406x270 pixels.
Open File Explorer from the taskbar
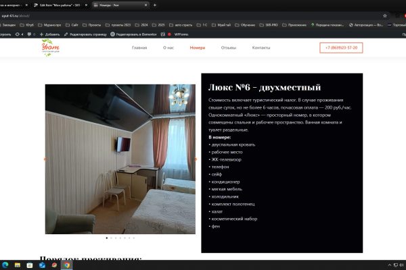pos(18,265)
